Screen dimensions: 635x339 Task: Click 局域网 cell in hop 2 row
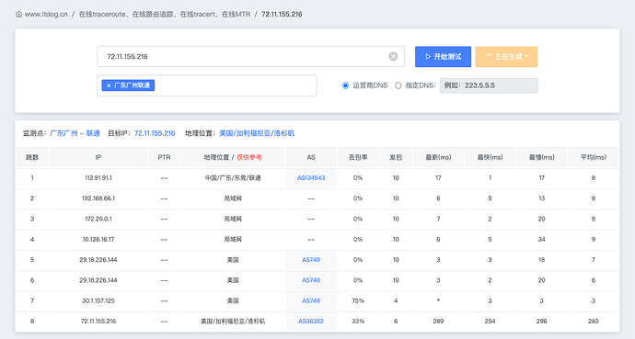(233, 198)
